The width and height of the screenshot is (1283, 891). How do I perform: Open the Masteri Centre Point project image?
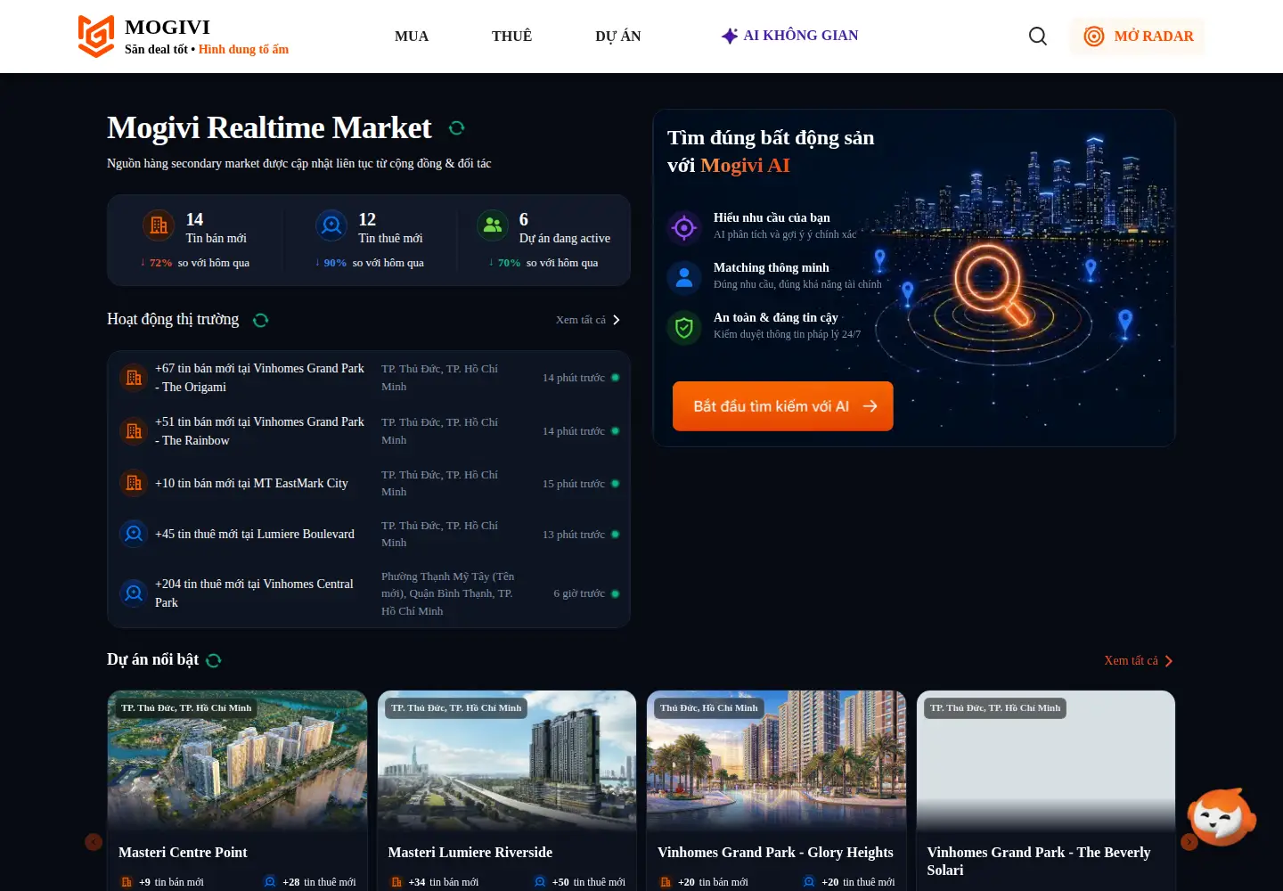point(237,761)
